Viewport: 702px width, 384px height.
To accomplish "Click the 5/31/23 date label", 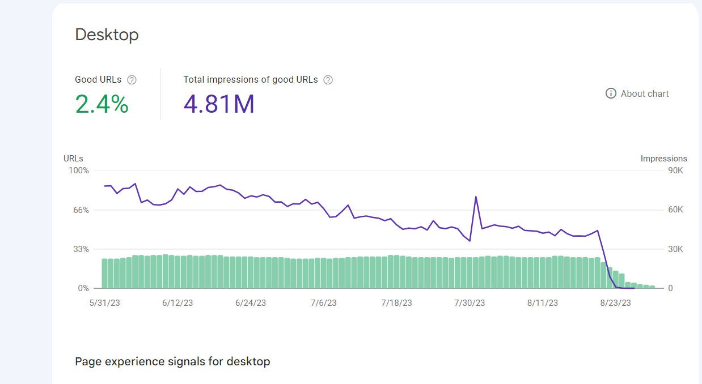I will 105,303.
